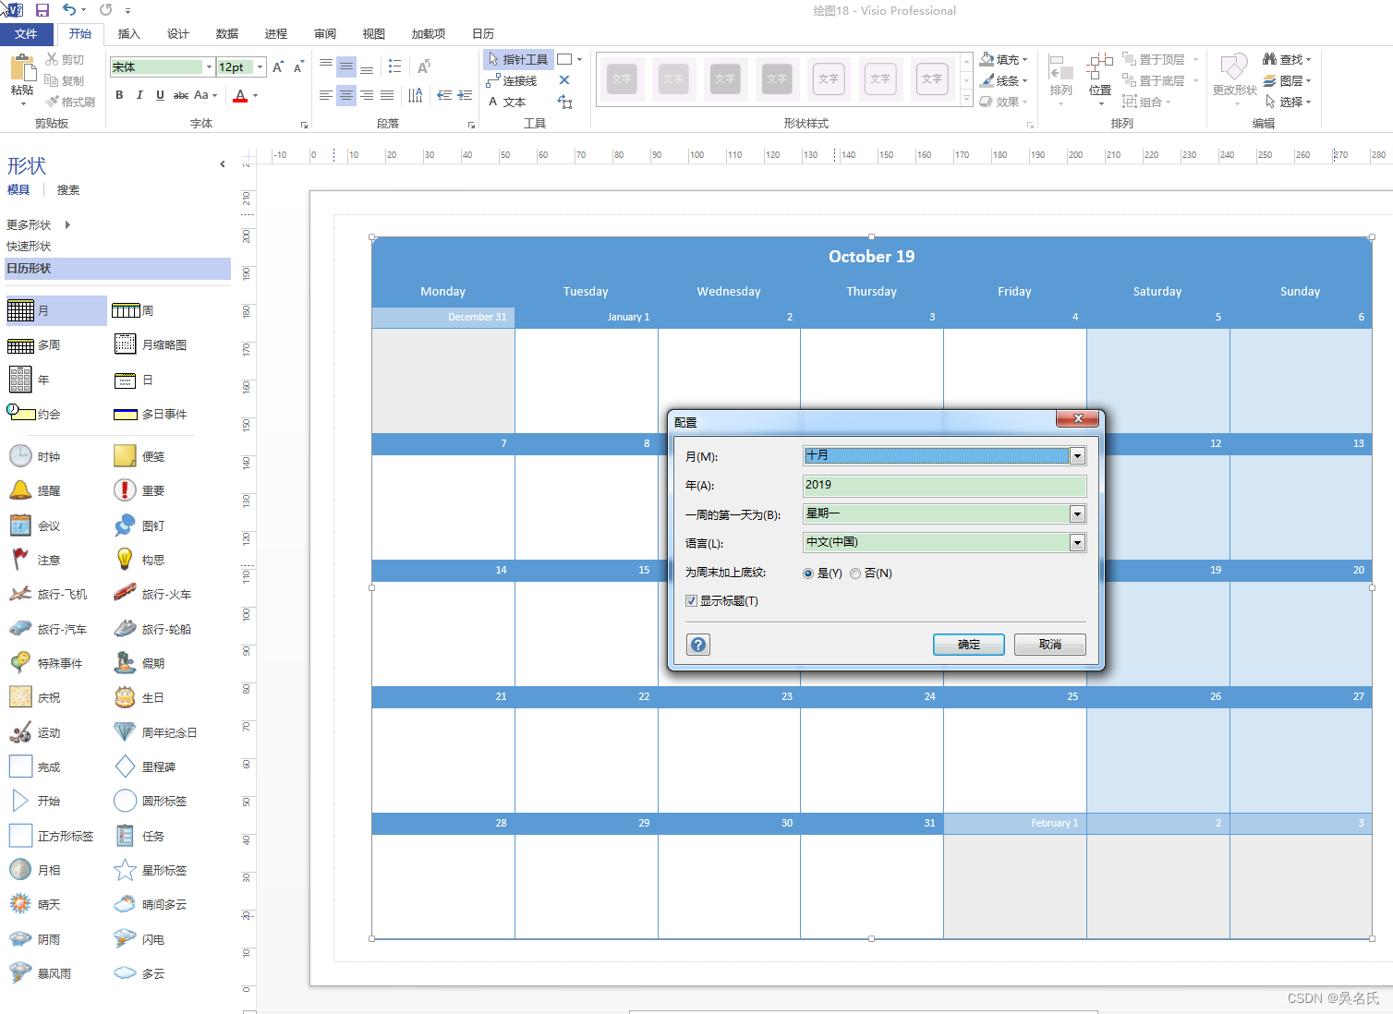Viewport: 1393px width, 1014px height.
Task: Open the 日历形状 calendar shapes stencil
Action: (x=117, y=269)
